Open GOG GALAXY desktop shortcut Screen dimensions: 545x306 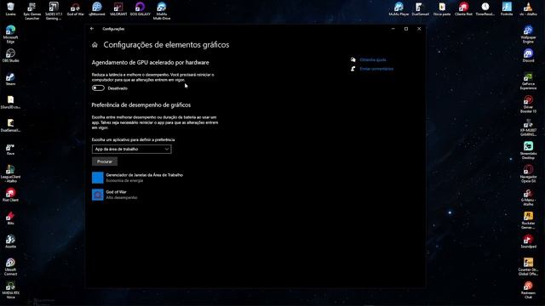click(x=140, y=9)
